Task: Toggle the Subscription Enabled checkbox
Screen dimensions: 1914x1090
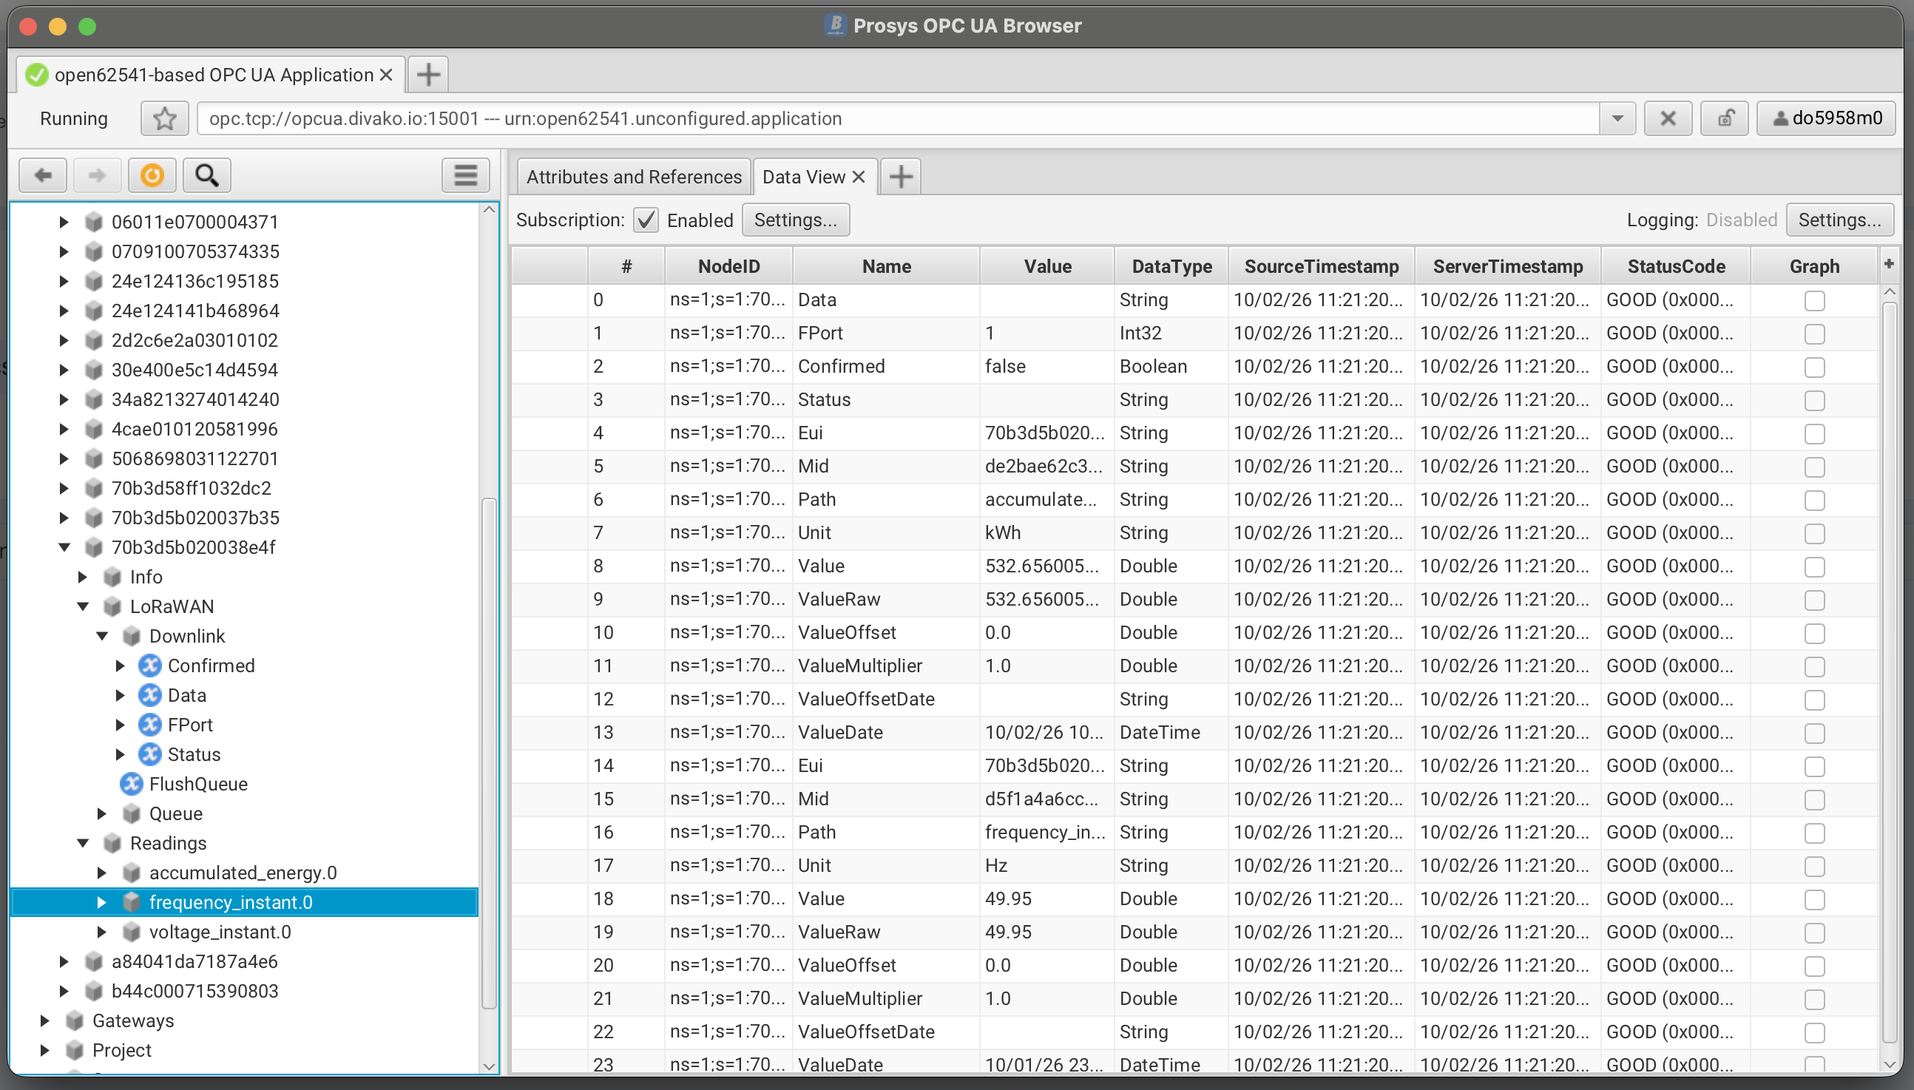Action: 646,220
